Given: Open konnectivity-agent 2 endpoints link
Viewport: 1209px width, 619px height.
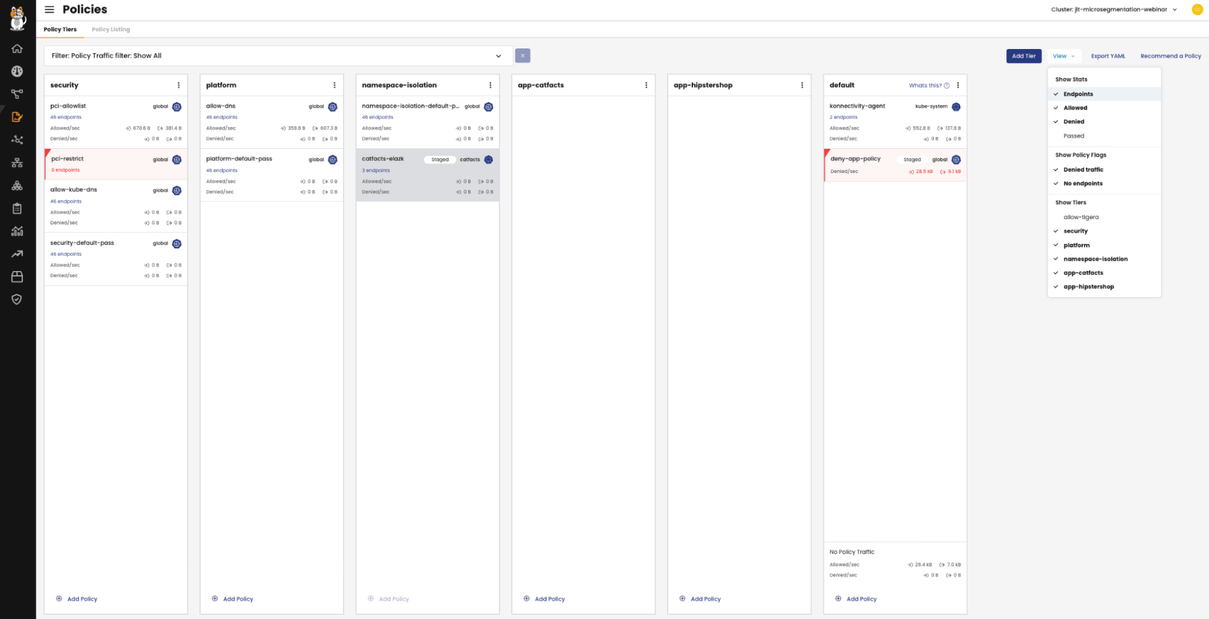Looking at the screenshot, I should point(844,117).
